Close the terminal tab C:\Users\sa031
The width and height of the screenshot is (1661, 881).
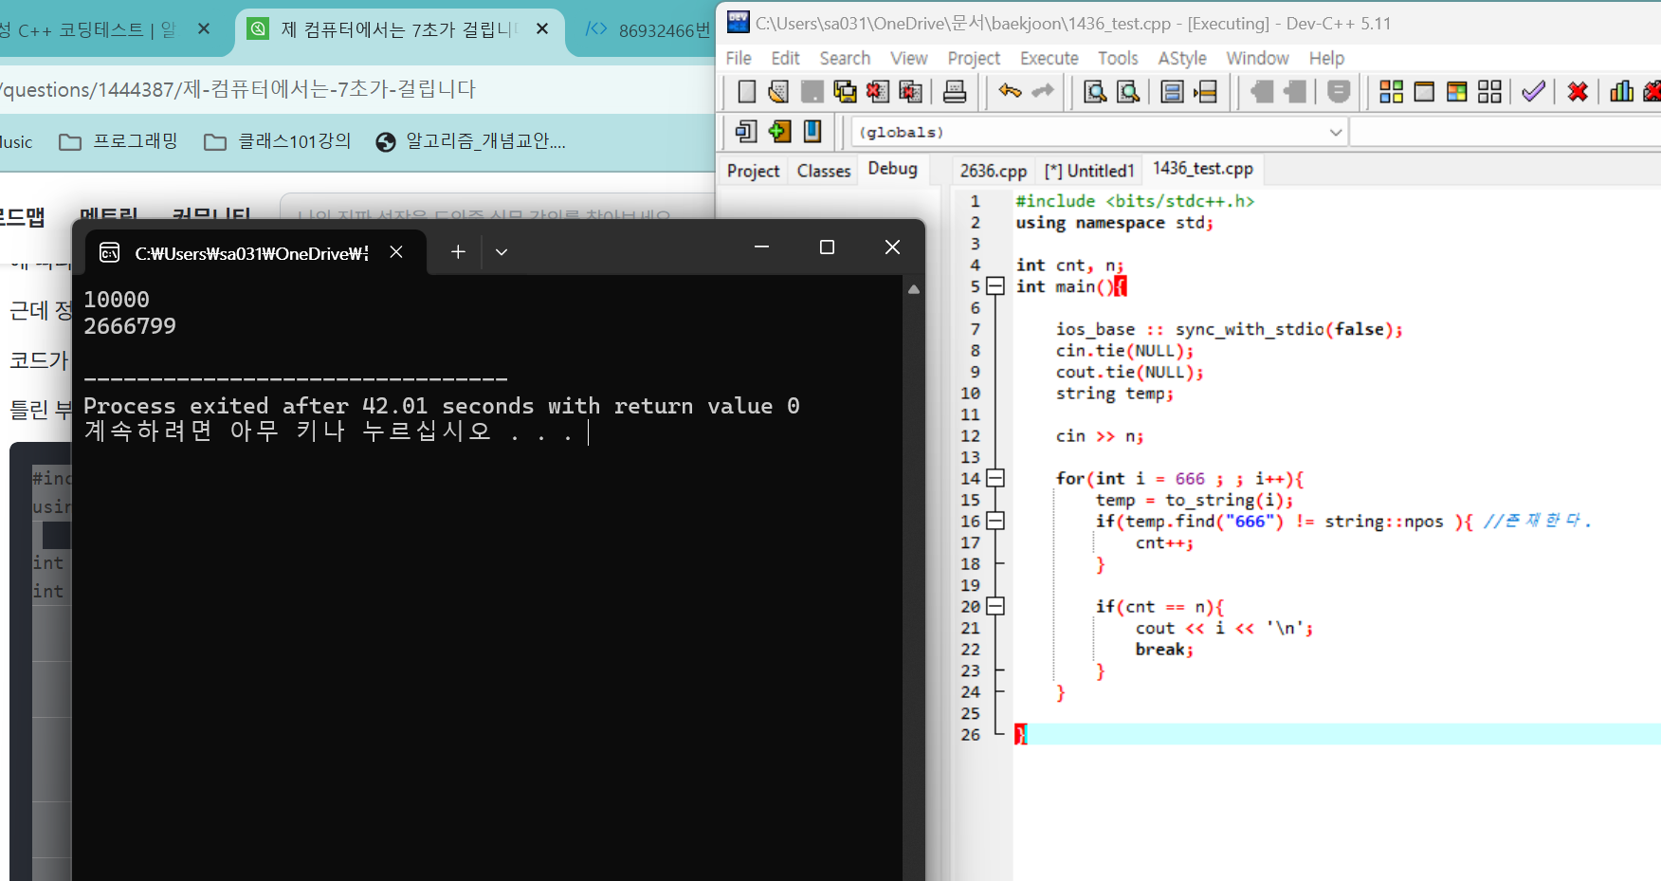tap(396, 252)
